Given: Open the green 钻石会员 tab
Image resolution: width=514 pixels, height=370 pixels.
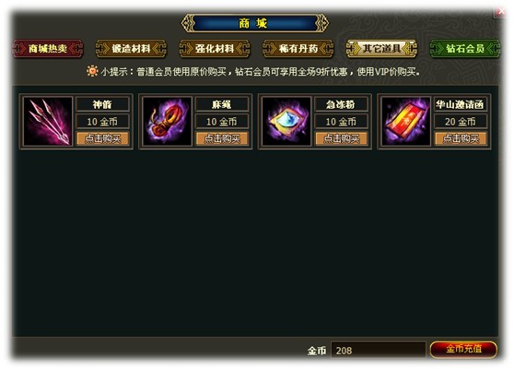Looking at the screenshot, I should click(x=465, y=49).
